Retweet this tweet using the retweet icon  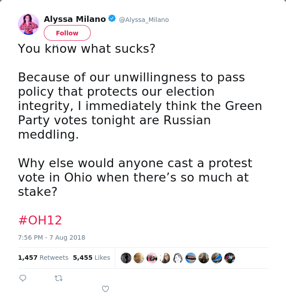pyautogui.click(x=59, y=278)
